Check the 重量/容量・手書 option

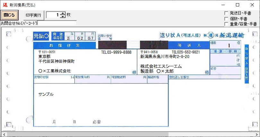[226, 24]
